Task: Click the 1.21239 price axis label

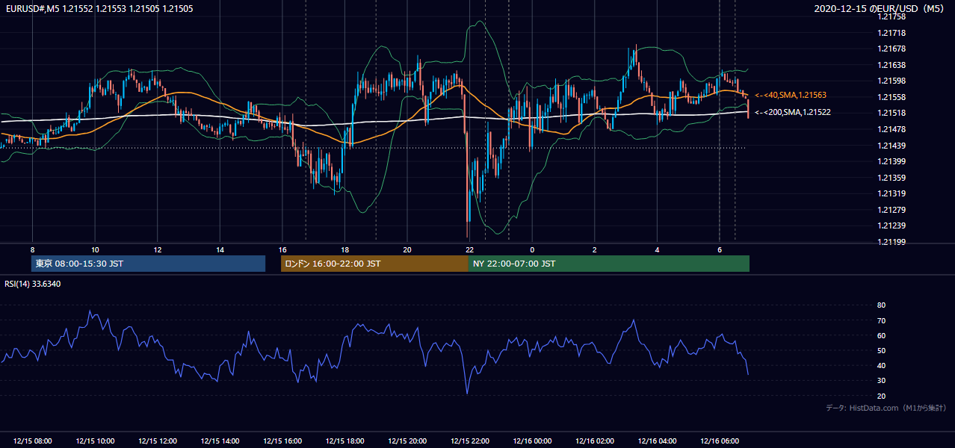Action: pyautogui.click(x=891, y=225)
